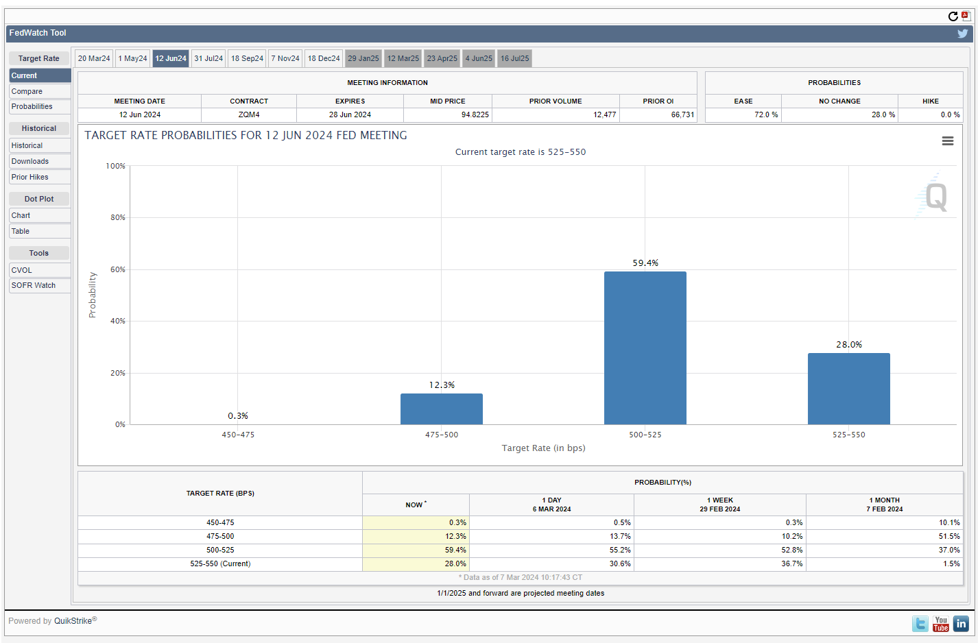Open the SOFR Watch tool
Image resolution: width=980 pixels, height=643 pixels.
point(33,285)
